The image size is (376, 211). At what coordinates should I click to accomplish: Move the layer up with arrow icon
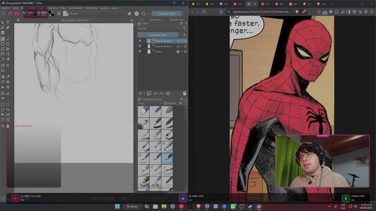click(x=162, y=93)
